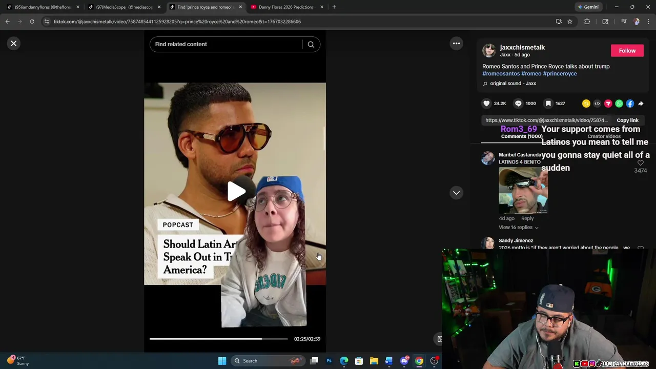Image resolution: width=656 pixels, height=369 pixels.
Task: Seek on the video progress bar
Action: tap(219, 339)
